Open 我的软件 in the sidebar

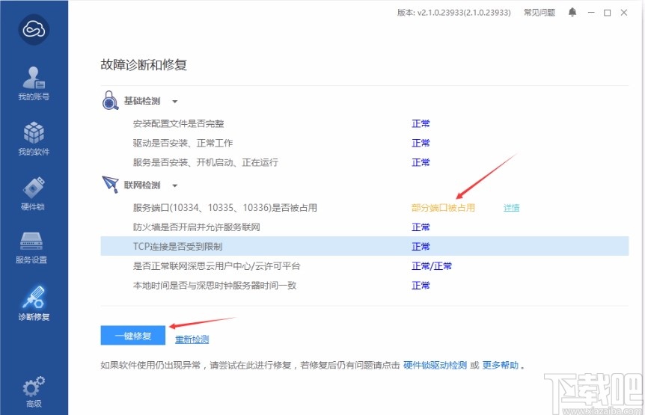[x=34, y=138]
